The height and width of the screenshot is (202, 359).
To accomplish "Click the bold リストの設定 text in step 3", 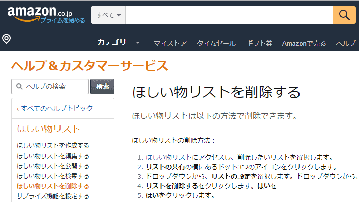I will [x=231, y=176].
